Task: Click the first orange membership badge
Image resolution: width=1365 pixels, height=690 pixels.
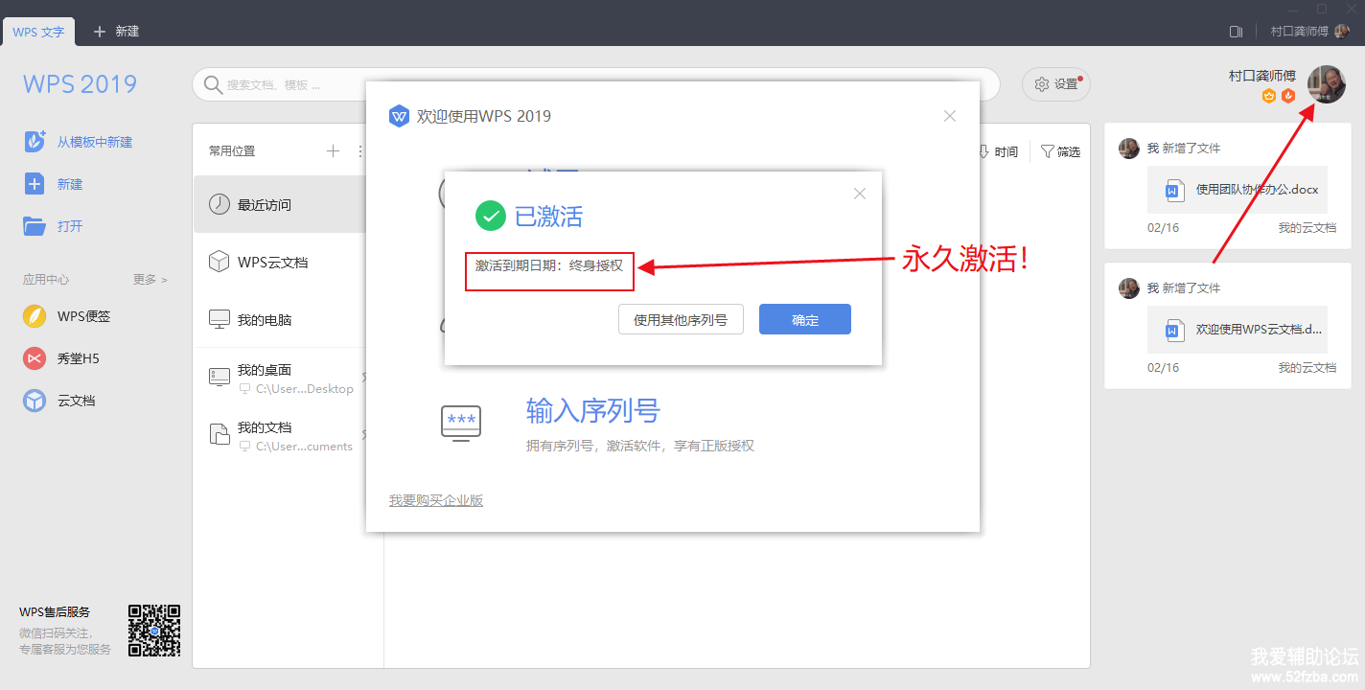Action: pos(1269,96)
